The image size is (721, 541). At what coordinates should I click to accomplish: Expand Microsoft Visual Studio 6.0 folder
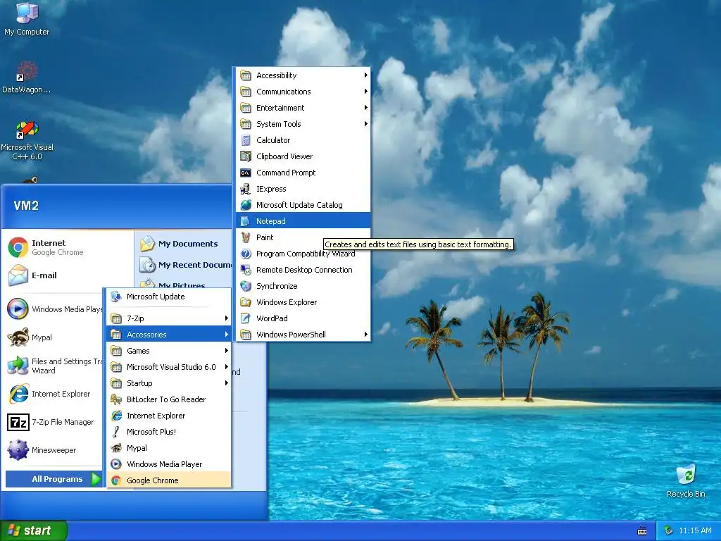coord(168,367)
